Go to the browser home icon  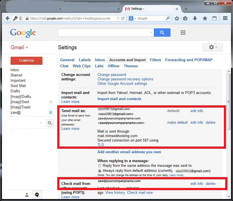[205, 18]
